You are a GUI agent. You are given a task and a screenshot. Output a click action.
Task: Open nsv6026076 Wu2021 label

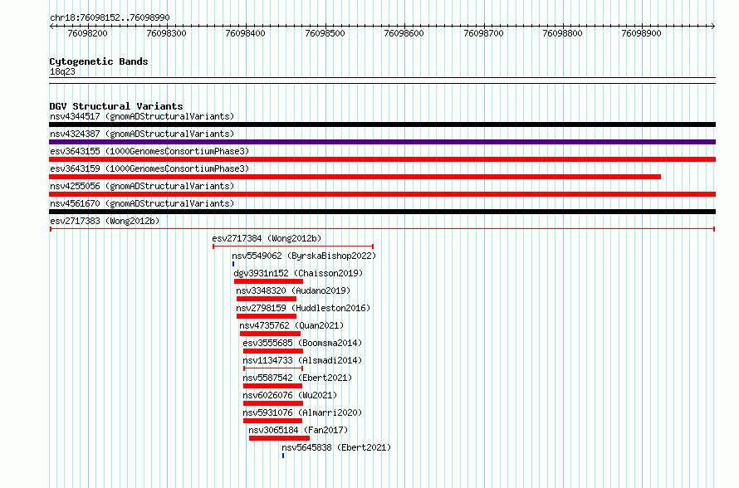pyautogui.click(x=290, y=395)
